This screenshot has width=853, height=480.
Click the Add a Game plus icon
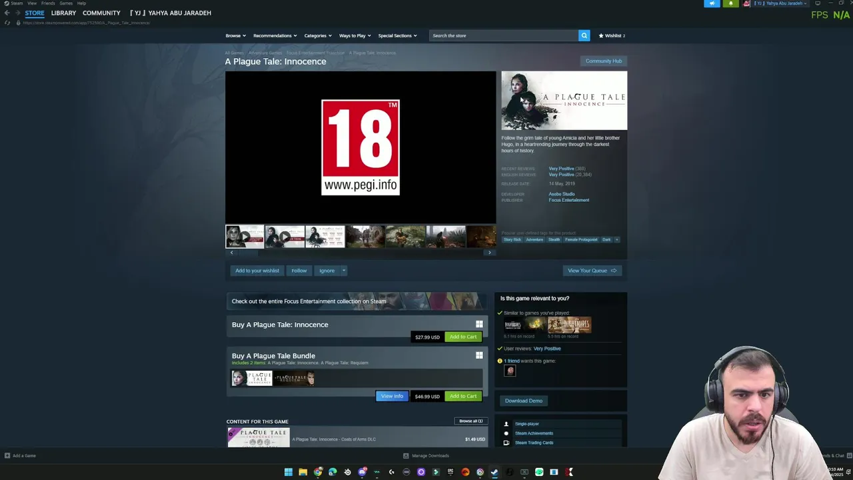pos(7,456)
